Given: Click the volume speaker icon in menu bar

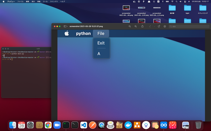Looking at the screenshot, I should [181, 2].
